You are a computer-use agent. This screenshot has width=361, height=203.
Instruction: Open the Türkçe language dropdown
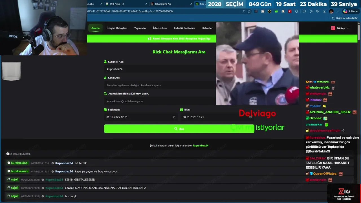coord(340,28)
